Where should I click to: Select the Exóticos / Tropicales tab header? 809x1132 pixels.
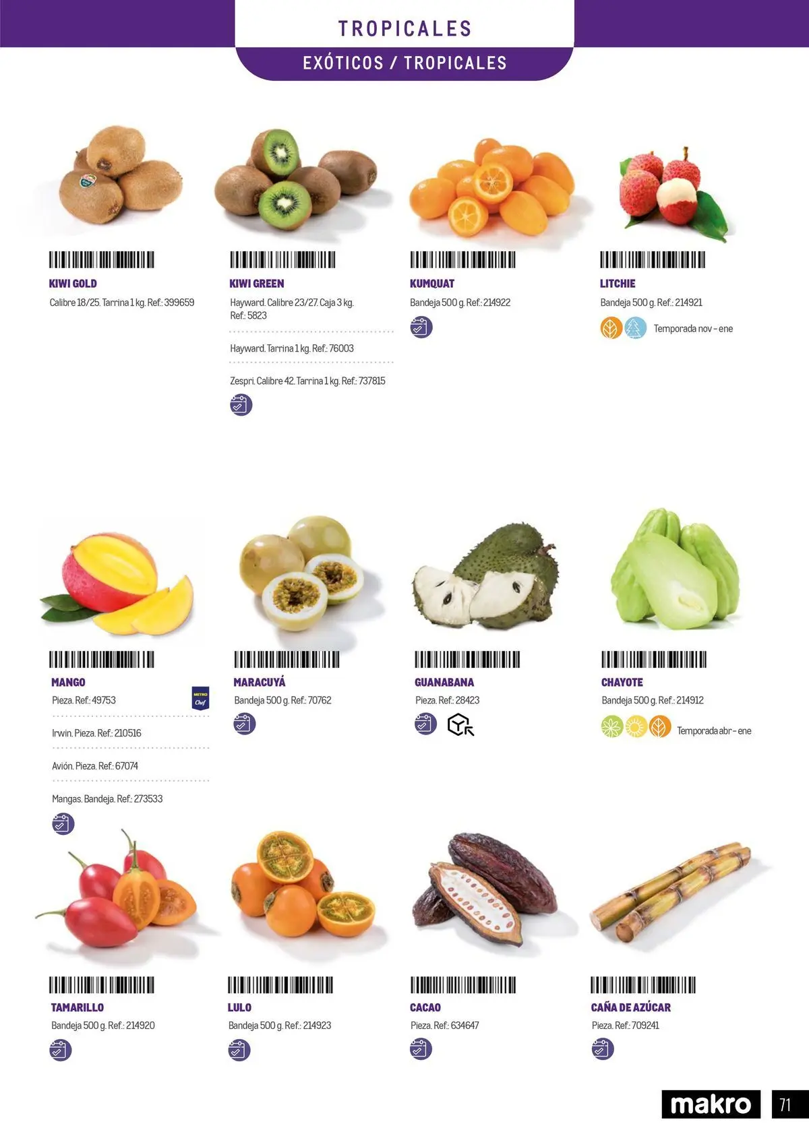pyautogui.click(x=404, y=63)
